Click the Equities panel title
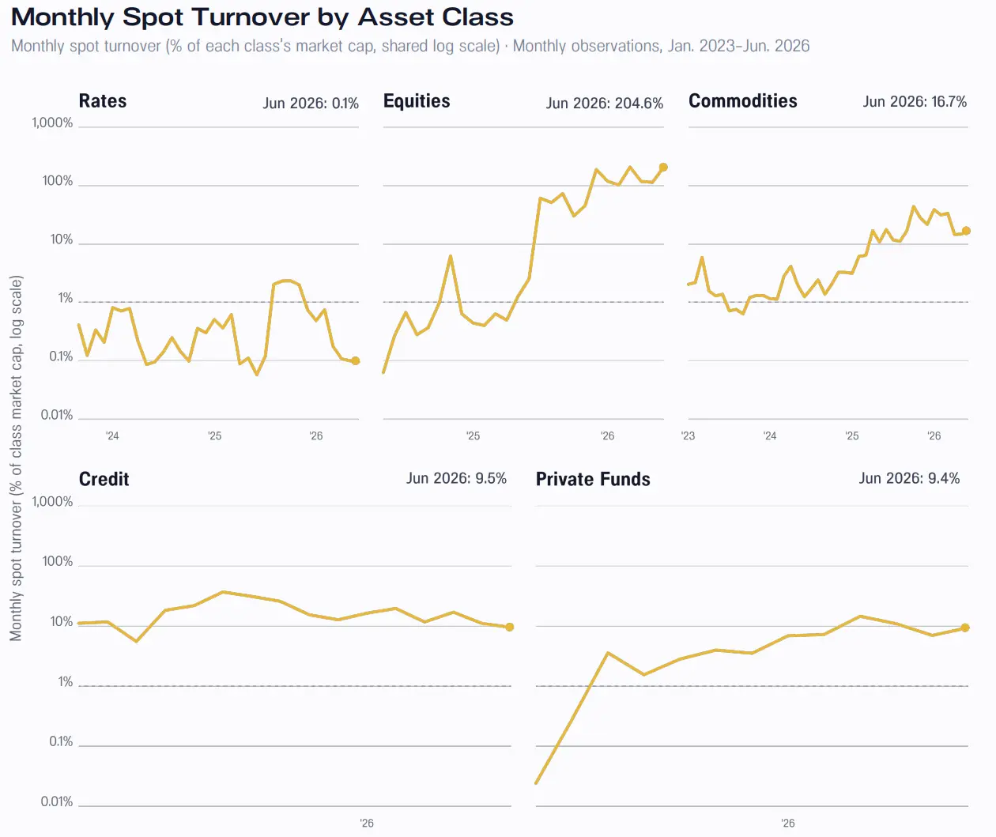 417,101
